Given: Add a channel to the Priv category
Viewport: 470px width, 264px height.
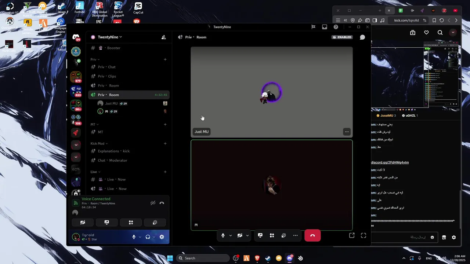Looking at the screenshot, I should click(x=165, y=59).
